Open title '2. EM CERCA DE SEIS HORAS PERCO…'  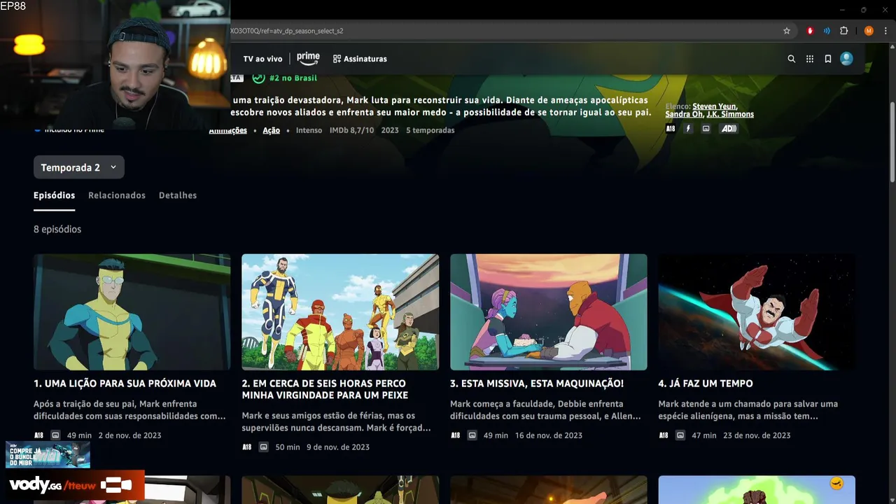[x=324, y=389]
